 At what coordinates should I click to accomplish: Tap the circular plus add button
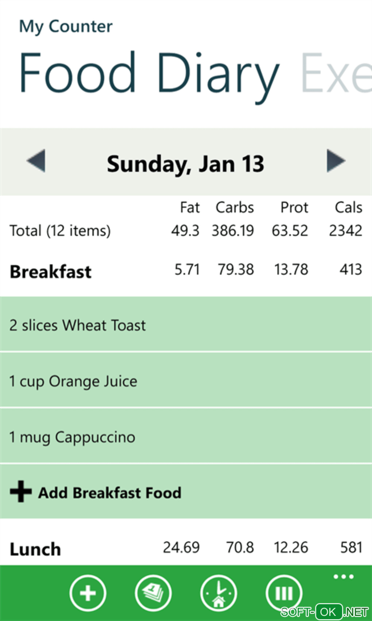[x=88, y=593]
